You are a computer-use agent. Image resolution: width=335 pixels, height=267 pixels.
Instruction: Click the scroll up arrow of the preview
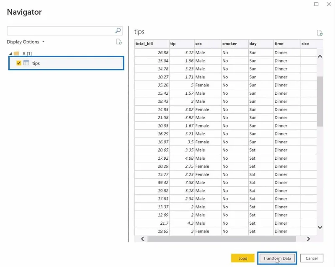(x=320, y=57)
